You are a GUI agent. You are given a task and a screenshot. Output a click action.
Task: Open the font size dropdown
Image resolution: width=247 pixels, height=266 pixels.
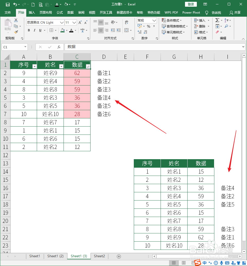74,22
